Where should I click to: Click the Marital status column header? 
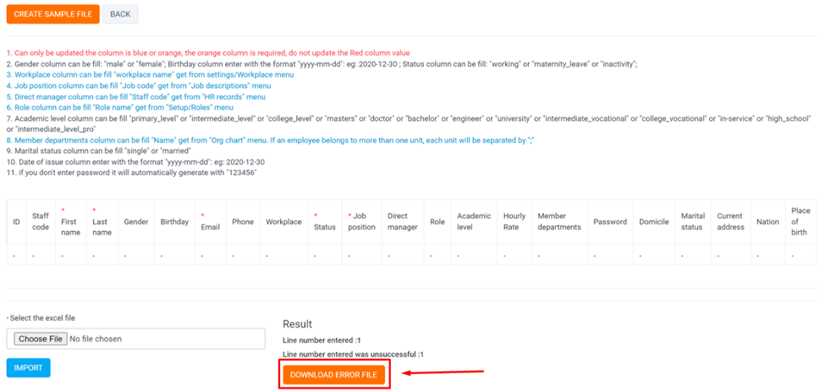[692, 222]
